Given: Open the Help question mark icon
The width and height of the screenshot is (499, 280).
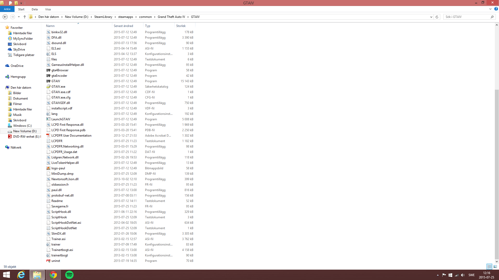Looking at the screenshot, I should pyautogui.click(x=496, y=9).
